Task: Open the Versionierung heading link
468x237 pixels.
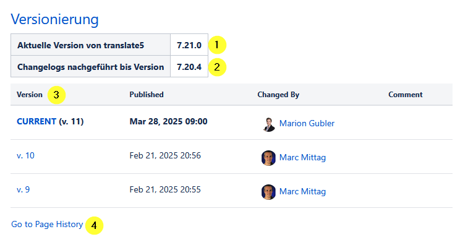Action: (54, 19)
